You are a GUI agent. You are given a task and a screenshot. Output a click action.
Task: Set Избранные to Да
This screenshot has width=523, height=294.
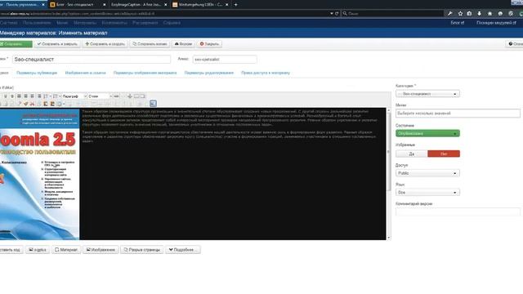[412, 154]
